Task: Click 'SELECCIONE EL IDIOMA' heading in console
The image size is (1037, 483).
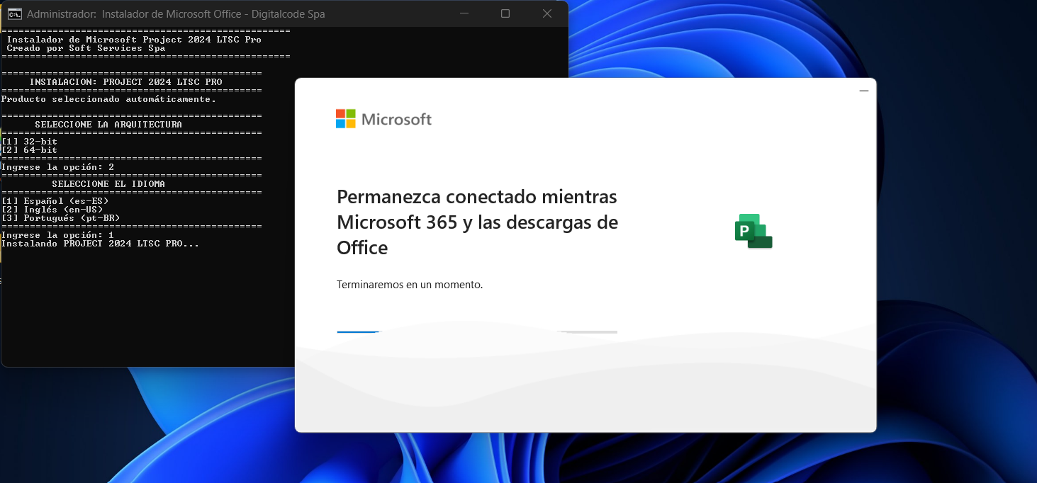Action: coord(108,184)
